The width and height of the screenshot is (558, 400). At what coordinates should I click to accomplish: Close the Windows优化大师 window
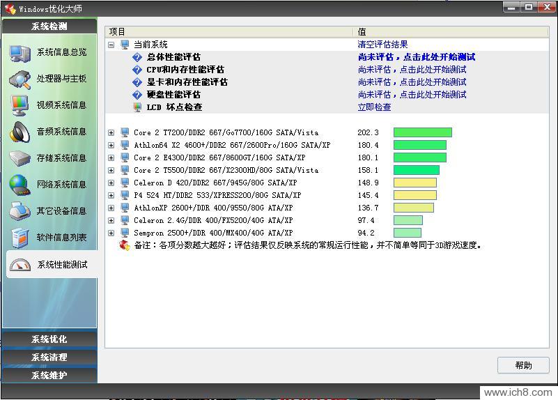pyautogui.click(x=546, y=8)
